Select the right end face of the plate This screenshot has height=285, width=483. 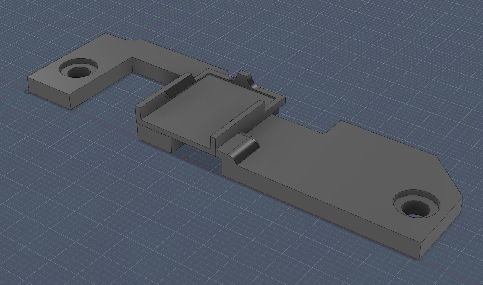pyautogui.click(x=441, y=229)
